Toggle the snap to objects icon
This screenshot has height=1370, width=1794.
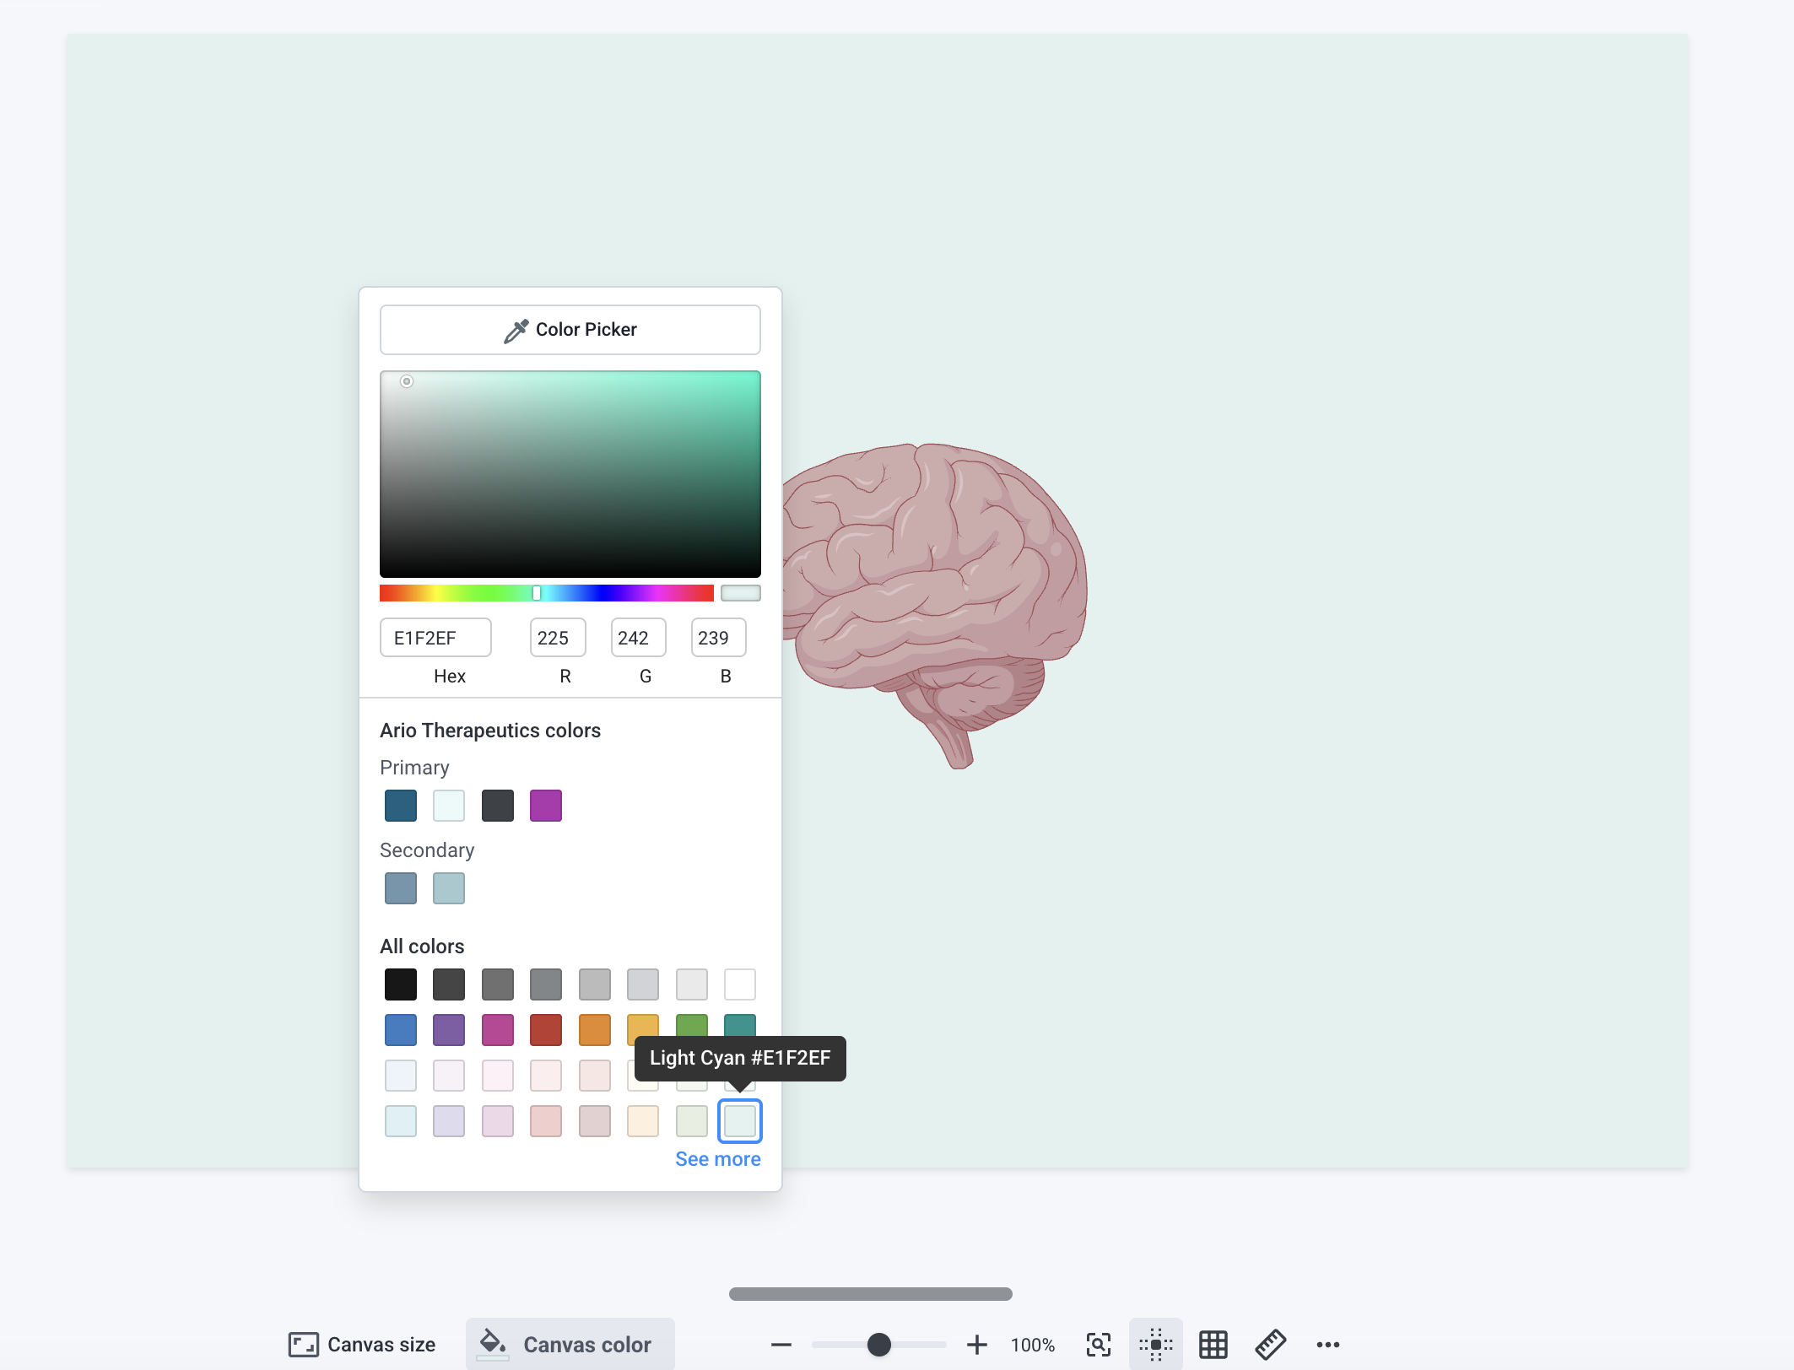tap(1156, 1345)
